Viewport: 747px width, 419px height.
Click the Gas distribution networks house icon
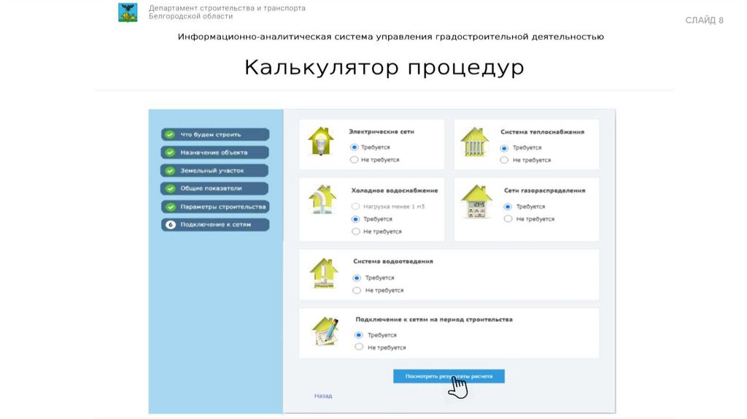tap(476, 201)
